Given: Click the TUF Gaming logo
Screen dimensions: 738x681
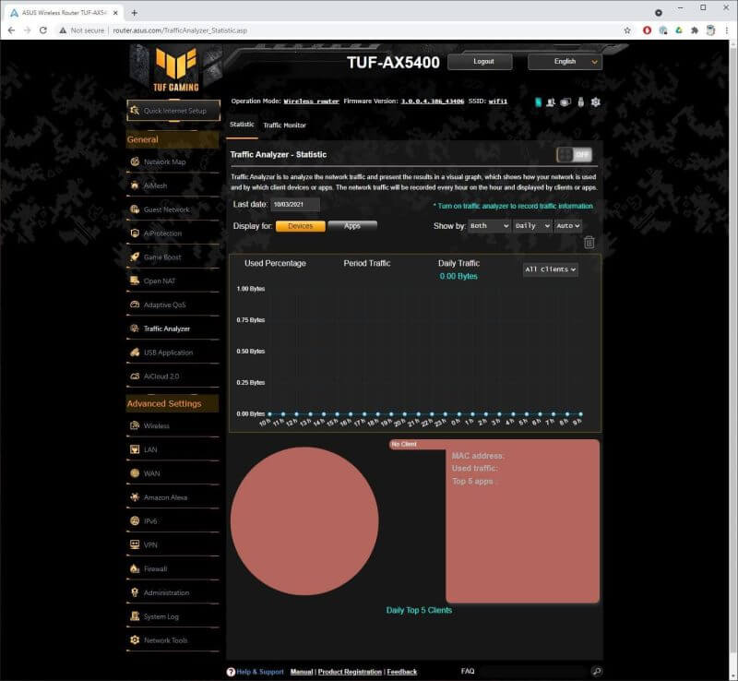Looking at the screenshot, I should tap(175, 69).
